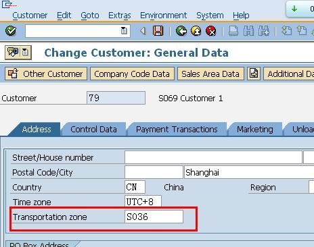Switch to the Control Data tab
The image size is (314, 247).
pos(93,129)
